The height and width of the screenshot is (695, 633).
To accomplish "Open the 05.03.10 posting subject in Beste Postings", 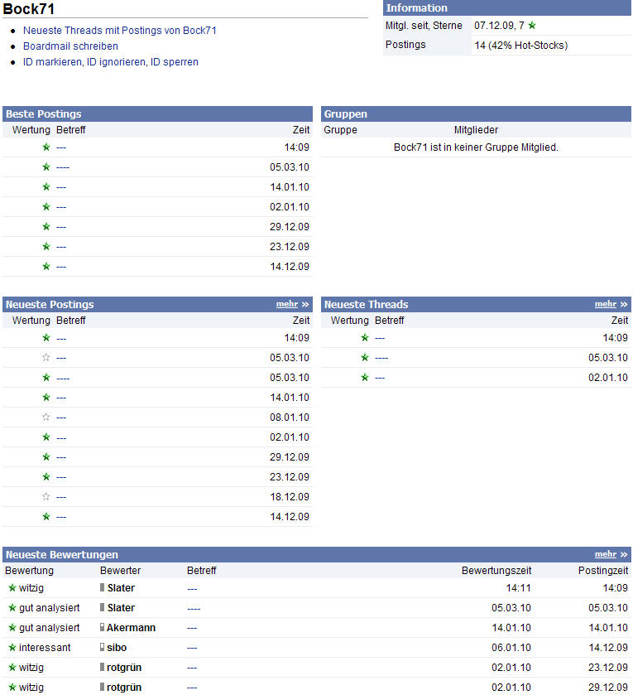I will pos(63,167).
